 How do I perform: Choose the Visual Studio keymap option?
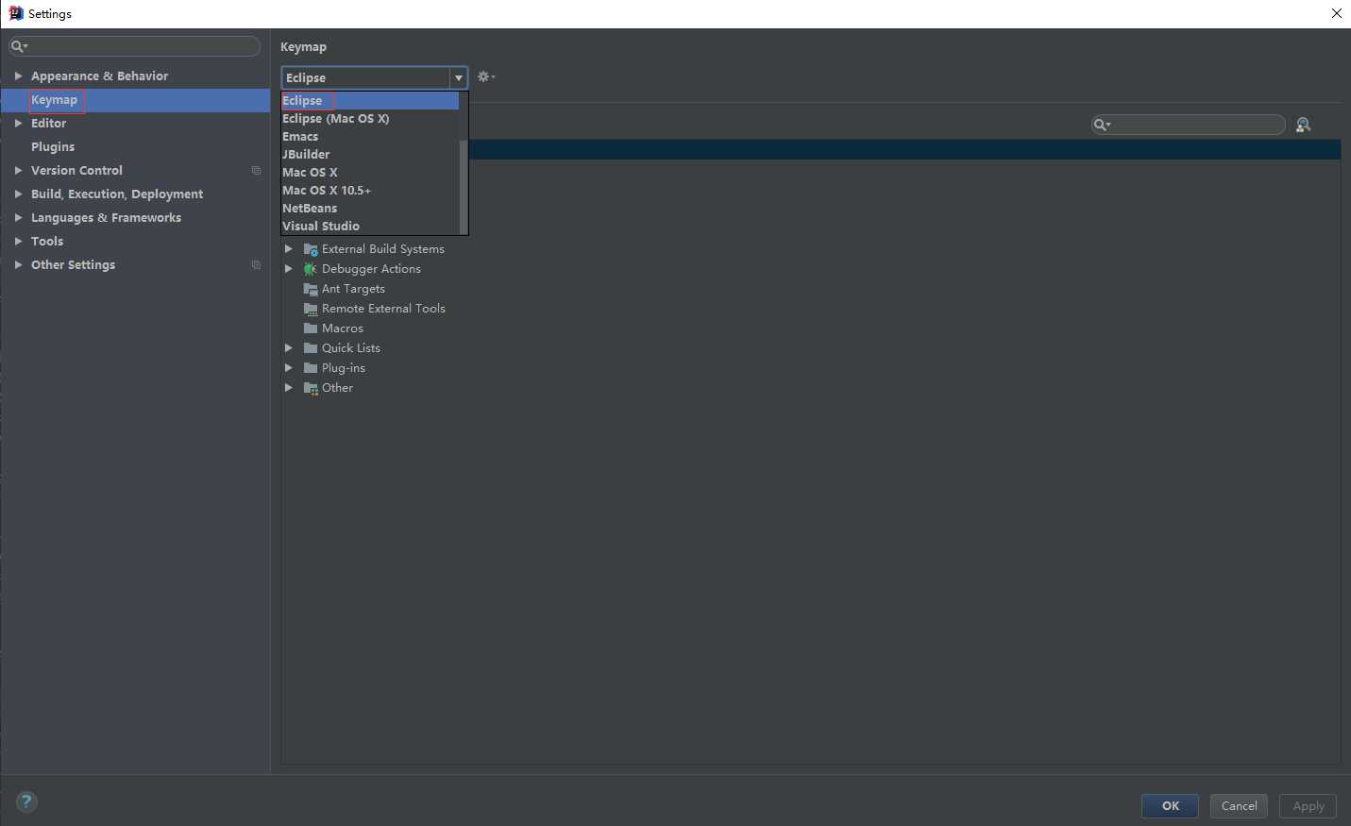(x=370, y=226)
